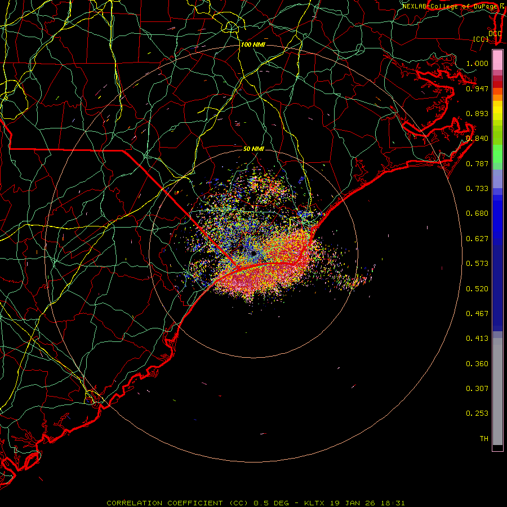The width and height of the screenshot is (507, 507).
Task: Click the 0.360 value on the color scale
Action: pyautogui.click(x=477, y=364)
